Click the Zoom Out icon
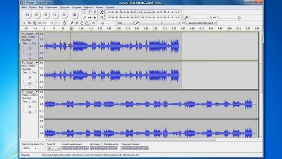 (77, 23)
